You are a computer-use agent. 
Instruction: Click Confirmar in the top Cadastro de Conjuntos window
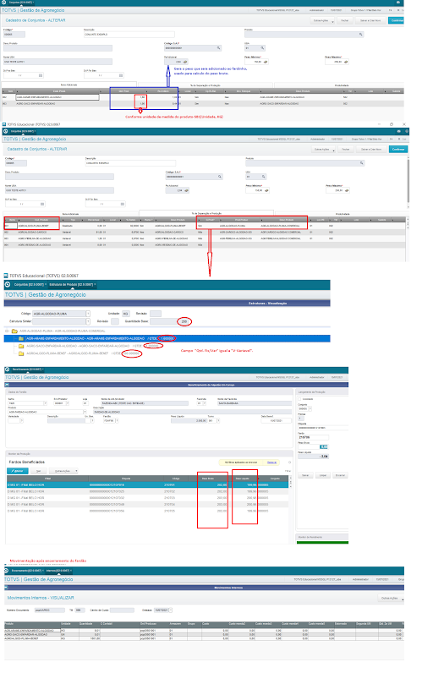point(397,20)
